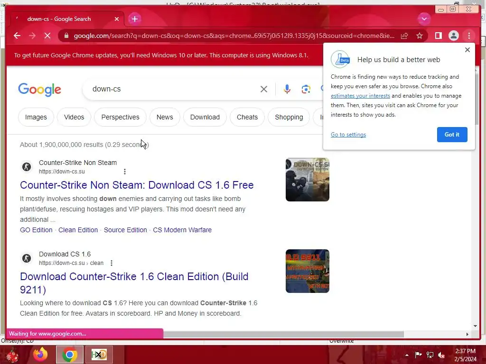Bookmark this page with the star

pyautogui.click(x=420, y=36)
